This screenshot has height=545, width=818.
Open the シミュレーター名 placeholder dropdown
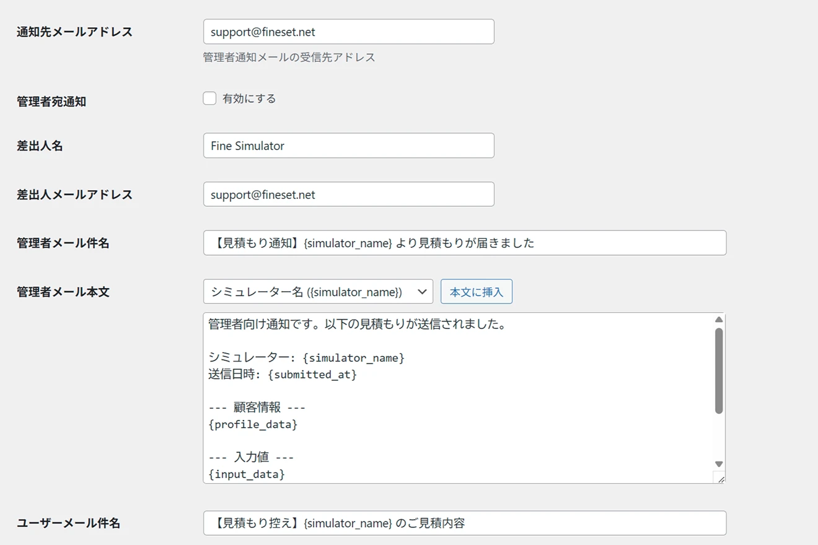[318, 292]
